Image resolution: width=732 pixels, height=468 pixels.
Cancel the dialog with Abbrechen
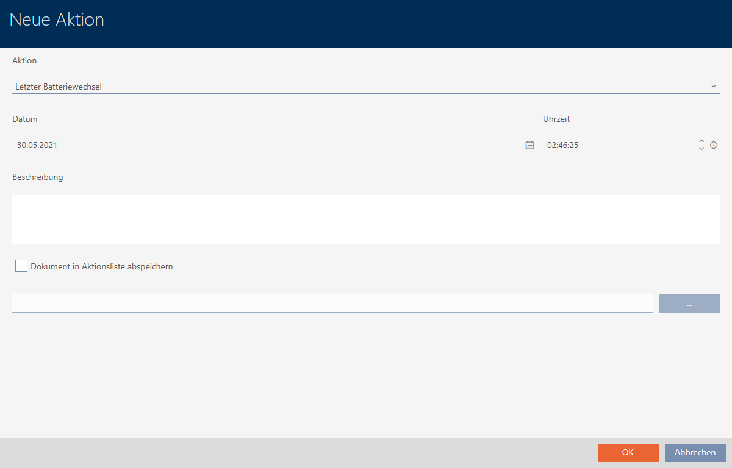point(695,452)
